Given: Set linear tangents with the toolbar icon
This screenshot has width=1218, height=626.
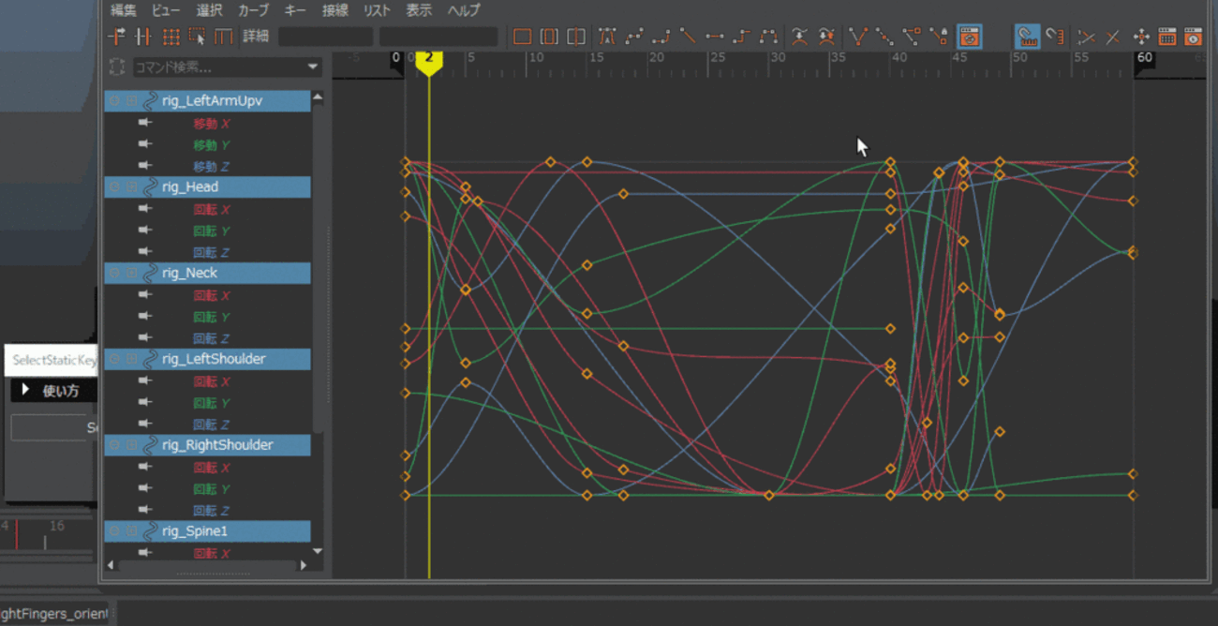Looking at the screenshot, I should click(688, 37).
